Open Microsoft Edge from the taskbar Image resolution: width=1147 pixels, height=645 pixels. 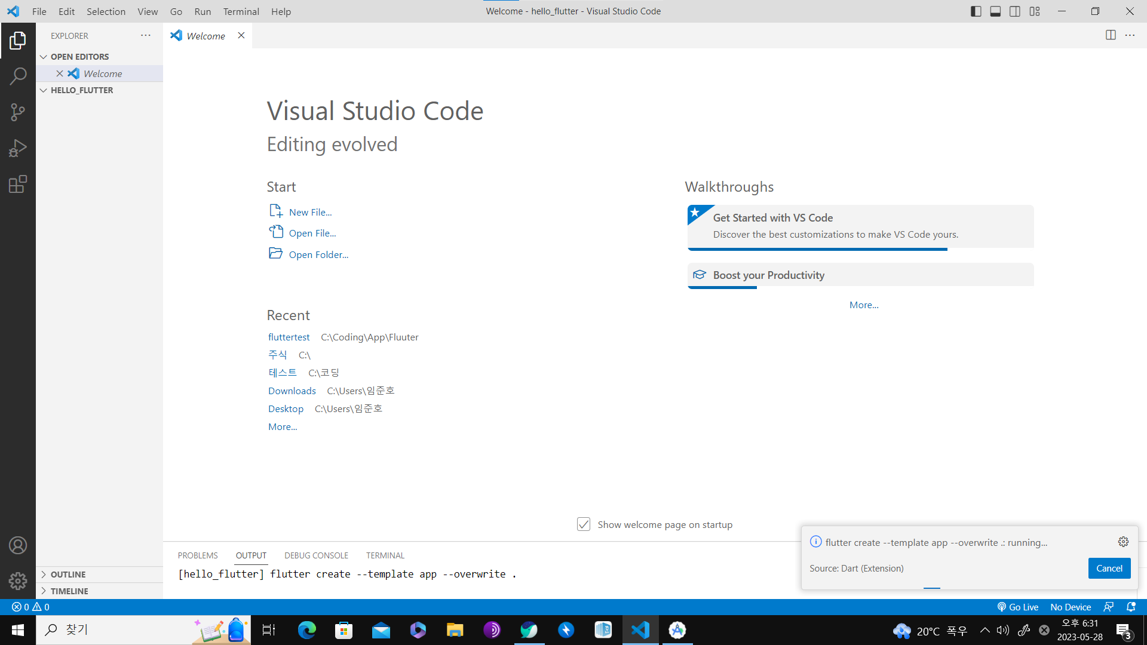coord(307,630)
